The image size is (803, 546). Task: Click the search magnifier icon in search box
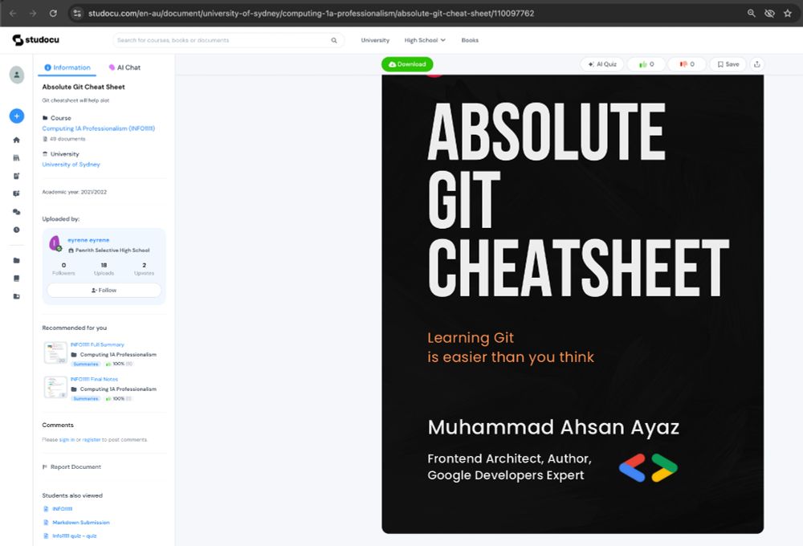[x=334, y=40]
